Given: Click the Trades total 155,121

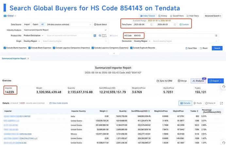Looking at the screenshot, I should (x=201, y=92).
